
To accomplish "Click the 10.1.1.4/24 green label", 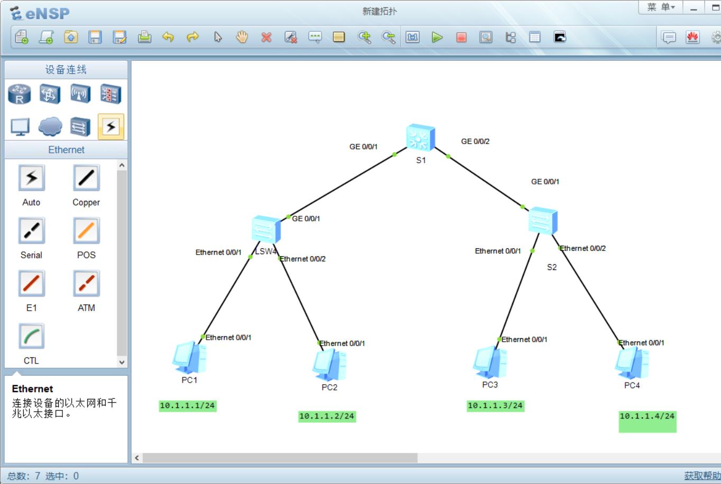I will (648, 422).
